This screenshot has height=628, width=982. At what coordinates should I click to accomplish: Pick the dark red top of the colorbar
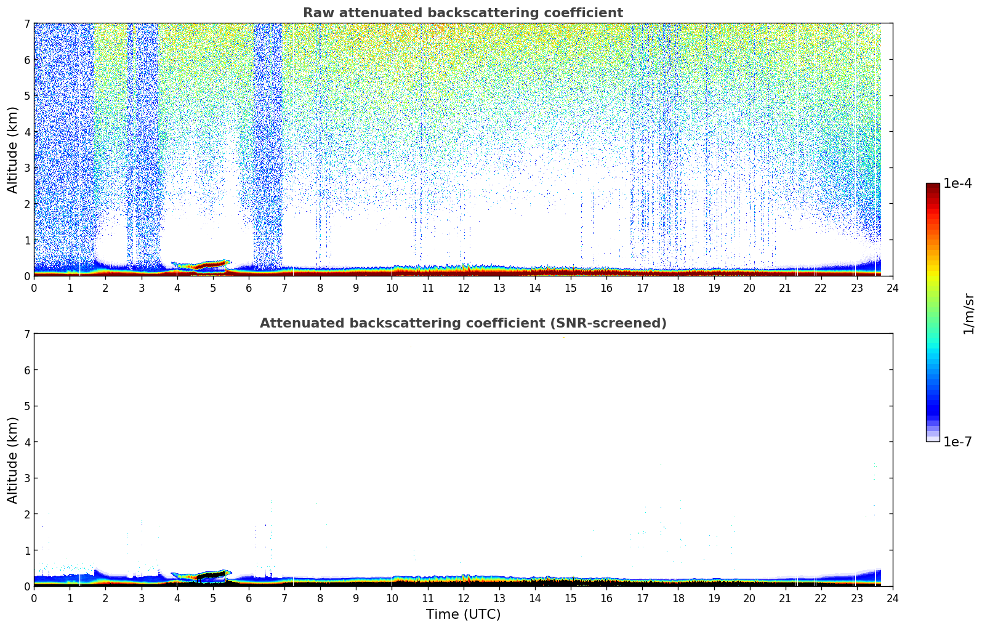[933, 188]
